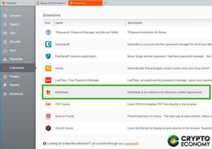
Task: Click the Dashlane extension icon
Action: 48,56
